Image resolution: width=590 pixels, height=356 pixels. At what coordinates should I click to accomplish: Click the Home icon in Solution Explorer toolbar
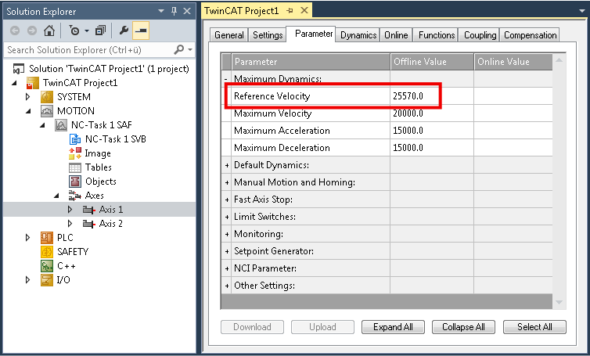pos(49,31)
